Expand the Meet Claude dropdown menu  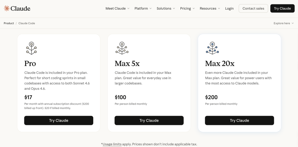point(117,9)
